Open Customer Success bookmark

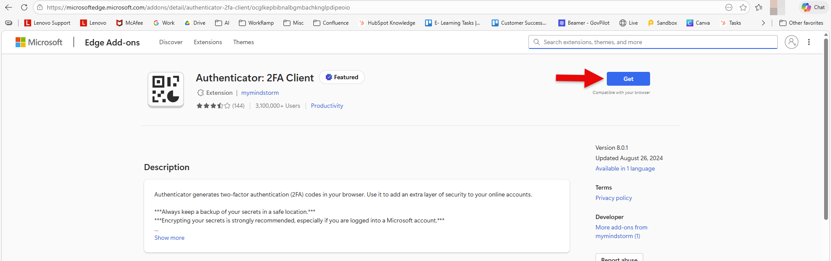coord(519,23)
